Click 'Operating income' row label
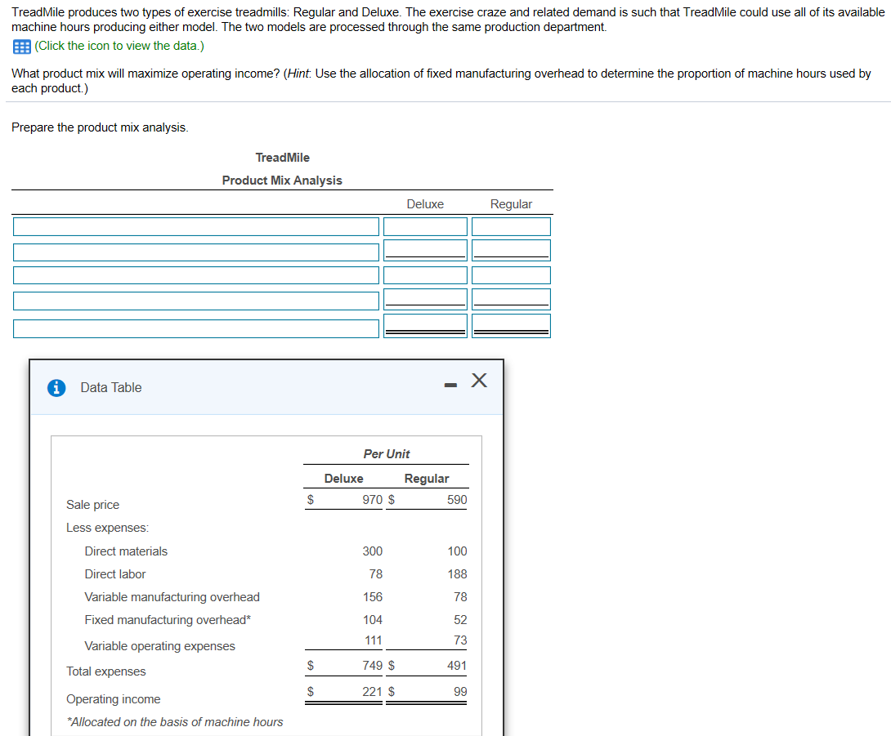This screenshot has height=736, width=891. pos(113,699)
